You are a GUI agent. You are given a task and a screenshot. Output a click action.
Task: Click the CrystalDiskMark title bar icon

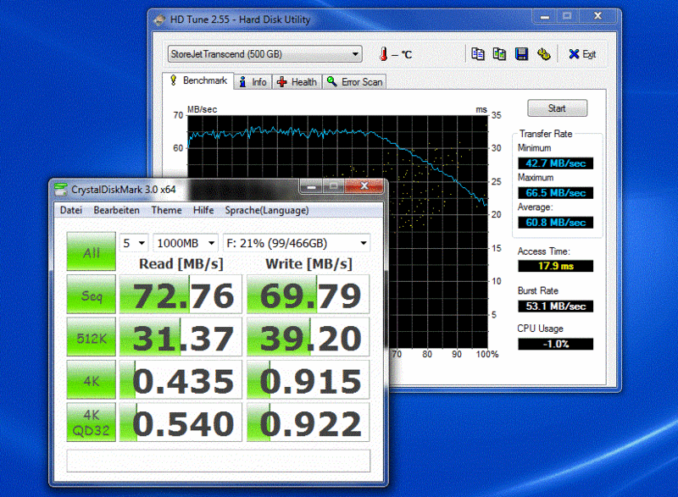pos(61,190)
